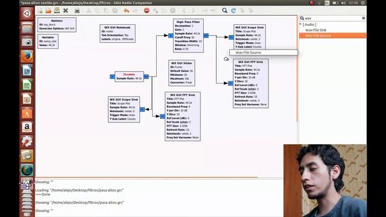Click the Copy icon in toolbar
This screenshot has height=217, width=386.
pos(98,11)
